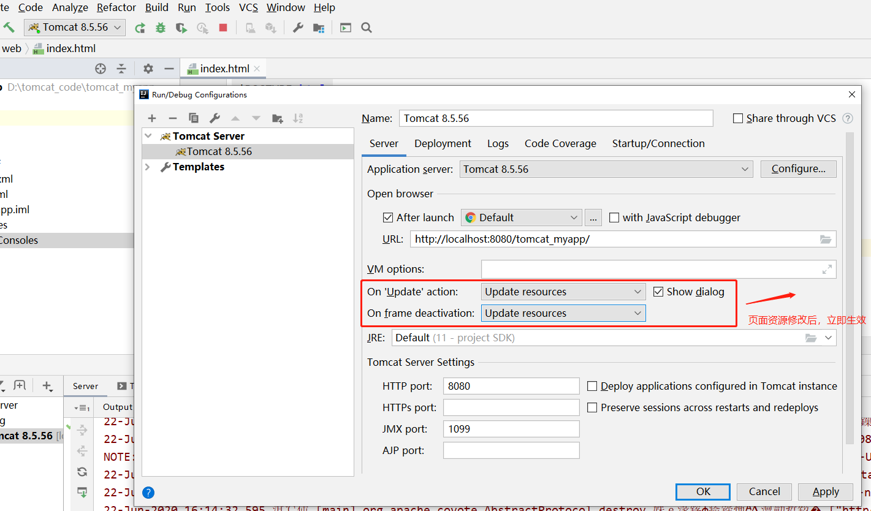
Task: Switch to the Logs tab
Action: tap(498, 143)
